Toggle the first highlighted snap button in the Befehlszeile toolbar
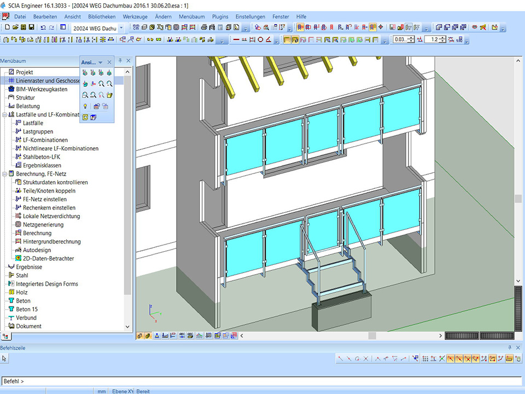 click(x=451, y=358)
